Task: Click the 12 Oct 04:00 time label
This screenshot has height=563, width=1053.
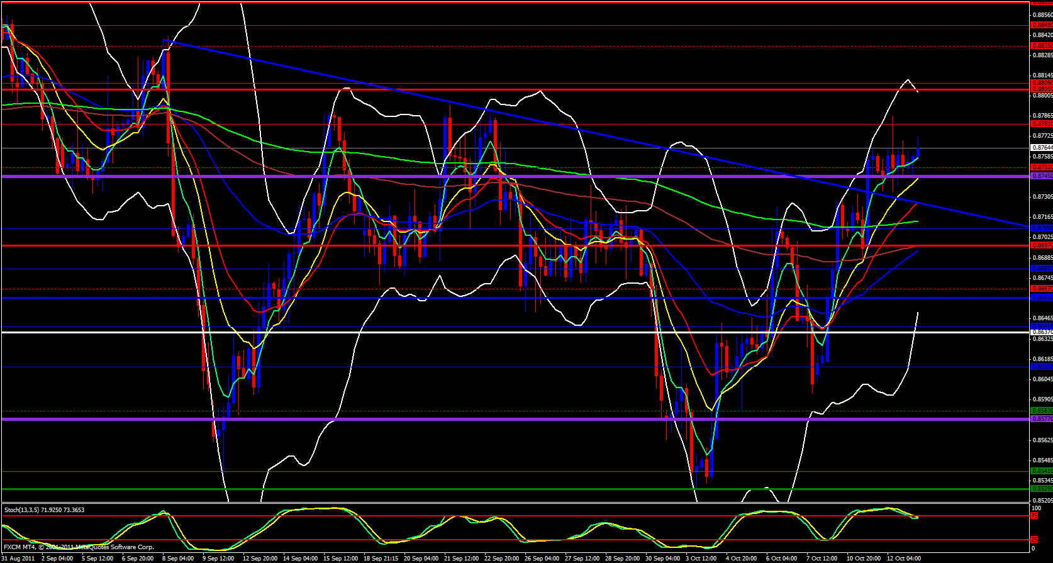Action: point(905,559)
